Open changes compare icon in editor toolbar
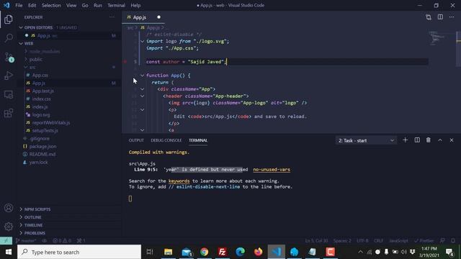This screenshot has height=259, width=461. [429, 17]
